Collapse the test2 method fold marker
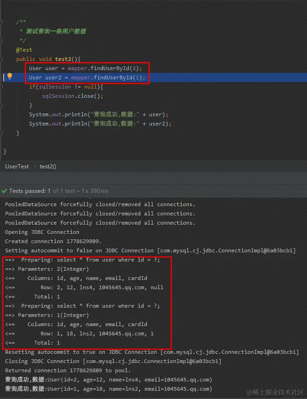Screen dimensions: 307x399 (x=1, y=59)
